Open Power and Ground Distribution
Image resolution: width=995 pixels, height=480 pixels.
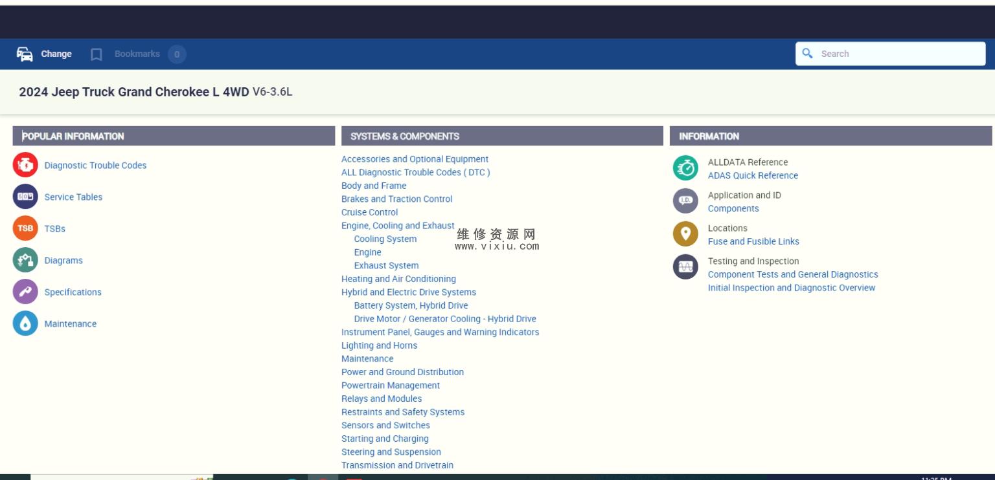pos(403,372)
